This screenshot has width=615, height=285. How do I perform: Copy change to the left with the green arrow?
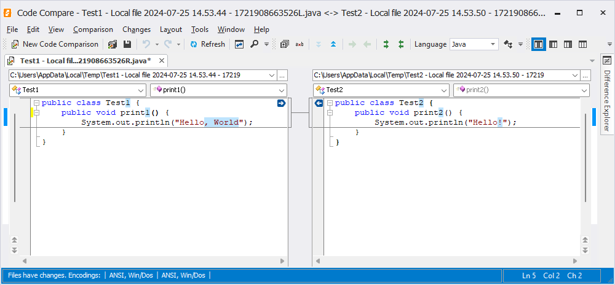367,44
